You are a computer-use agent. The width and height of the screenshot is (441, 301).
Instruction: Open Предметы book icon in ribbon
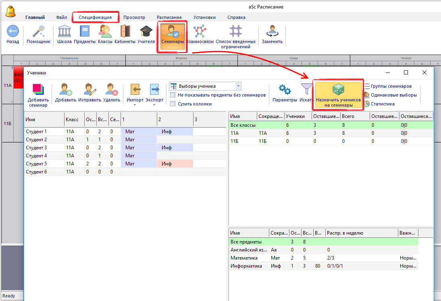click(x=85, y=32)
